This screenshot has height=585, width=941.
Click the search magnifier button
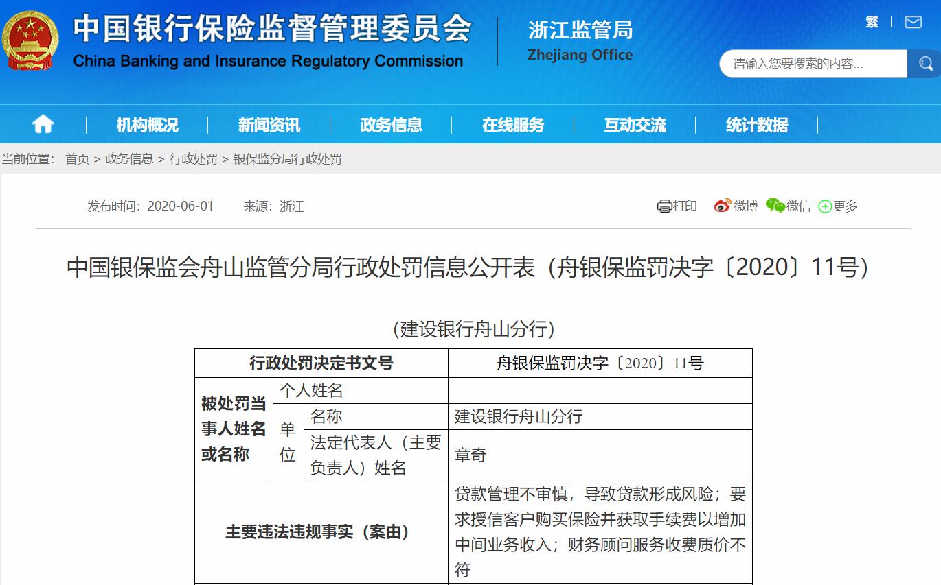pyautogui.click(x=925, y=64)
